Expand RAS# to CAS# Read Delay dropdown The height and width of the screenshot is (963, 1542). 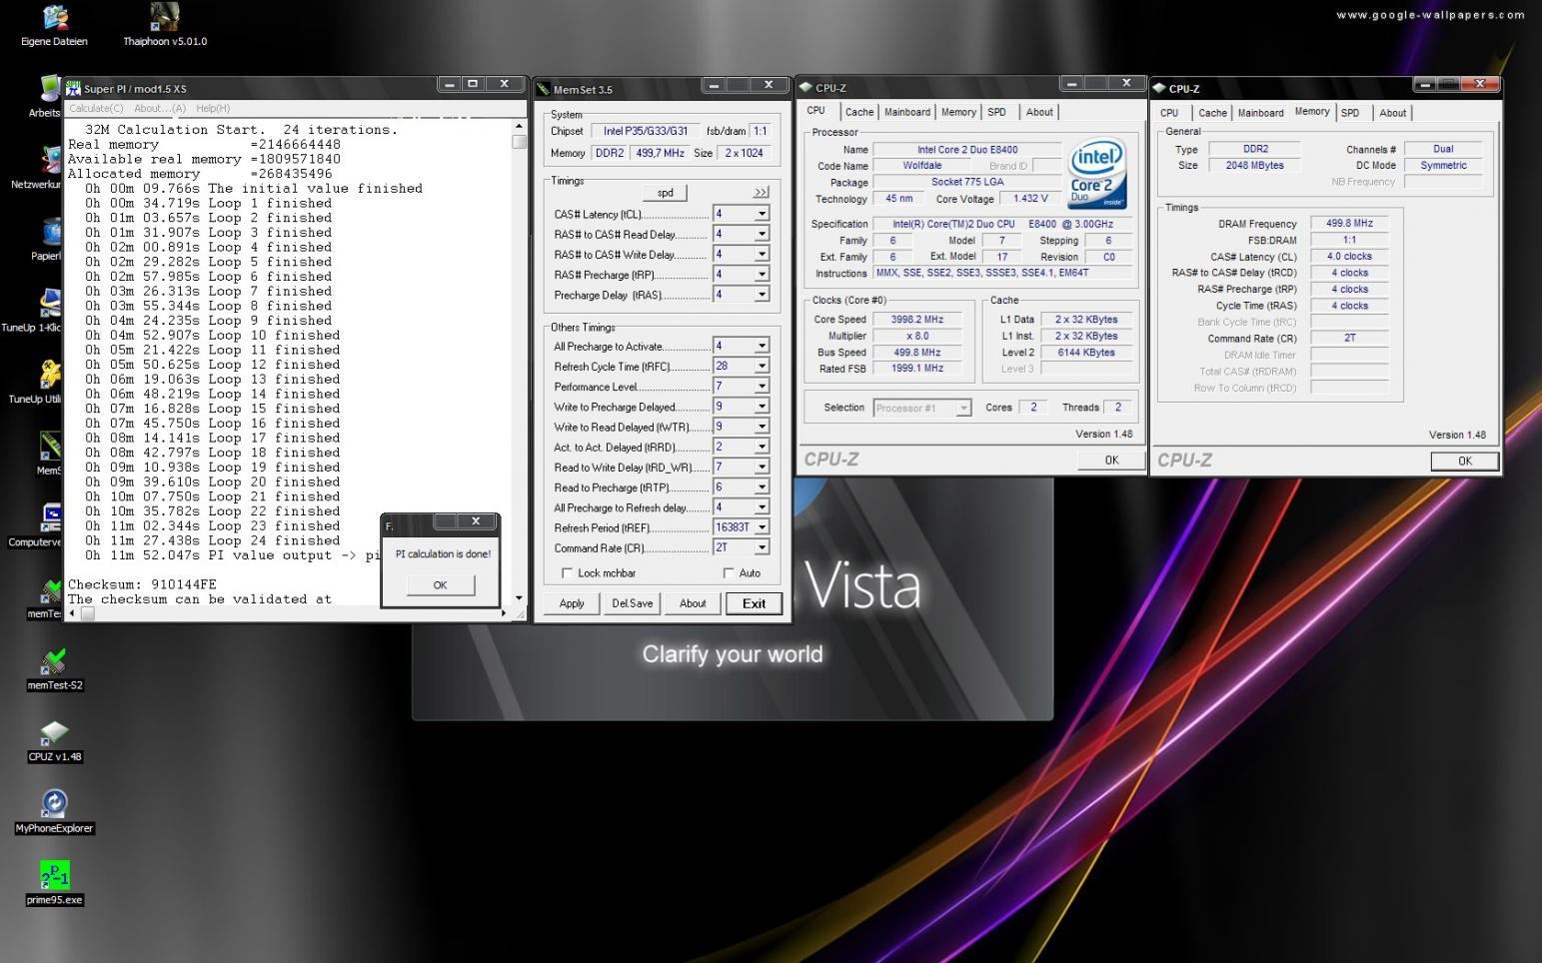pos(762,234)
